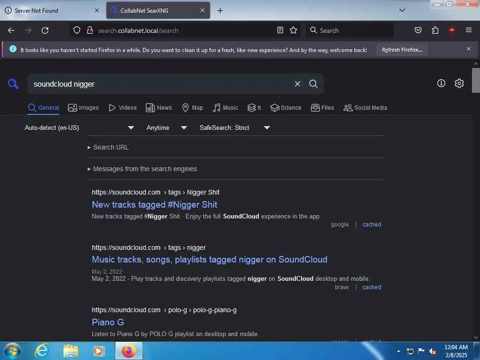Switch to the Map category
The image size is (480, 360).
coord(192,108)
